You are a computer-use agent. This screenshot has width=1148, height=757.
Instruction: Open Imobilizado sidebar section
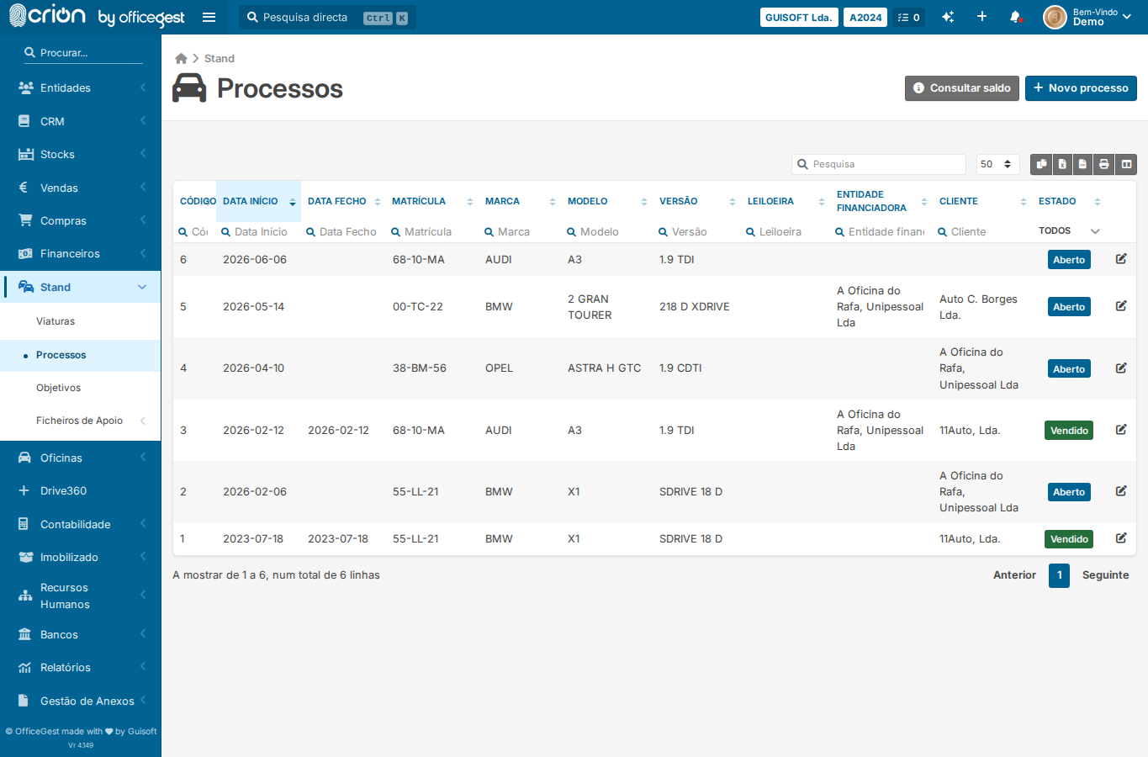[81, 557]
